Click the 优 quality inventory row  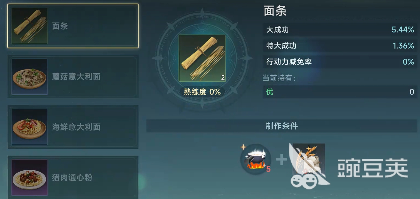point(340,92)
